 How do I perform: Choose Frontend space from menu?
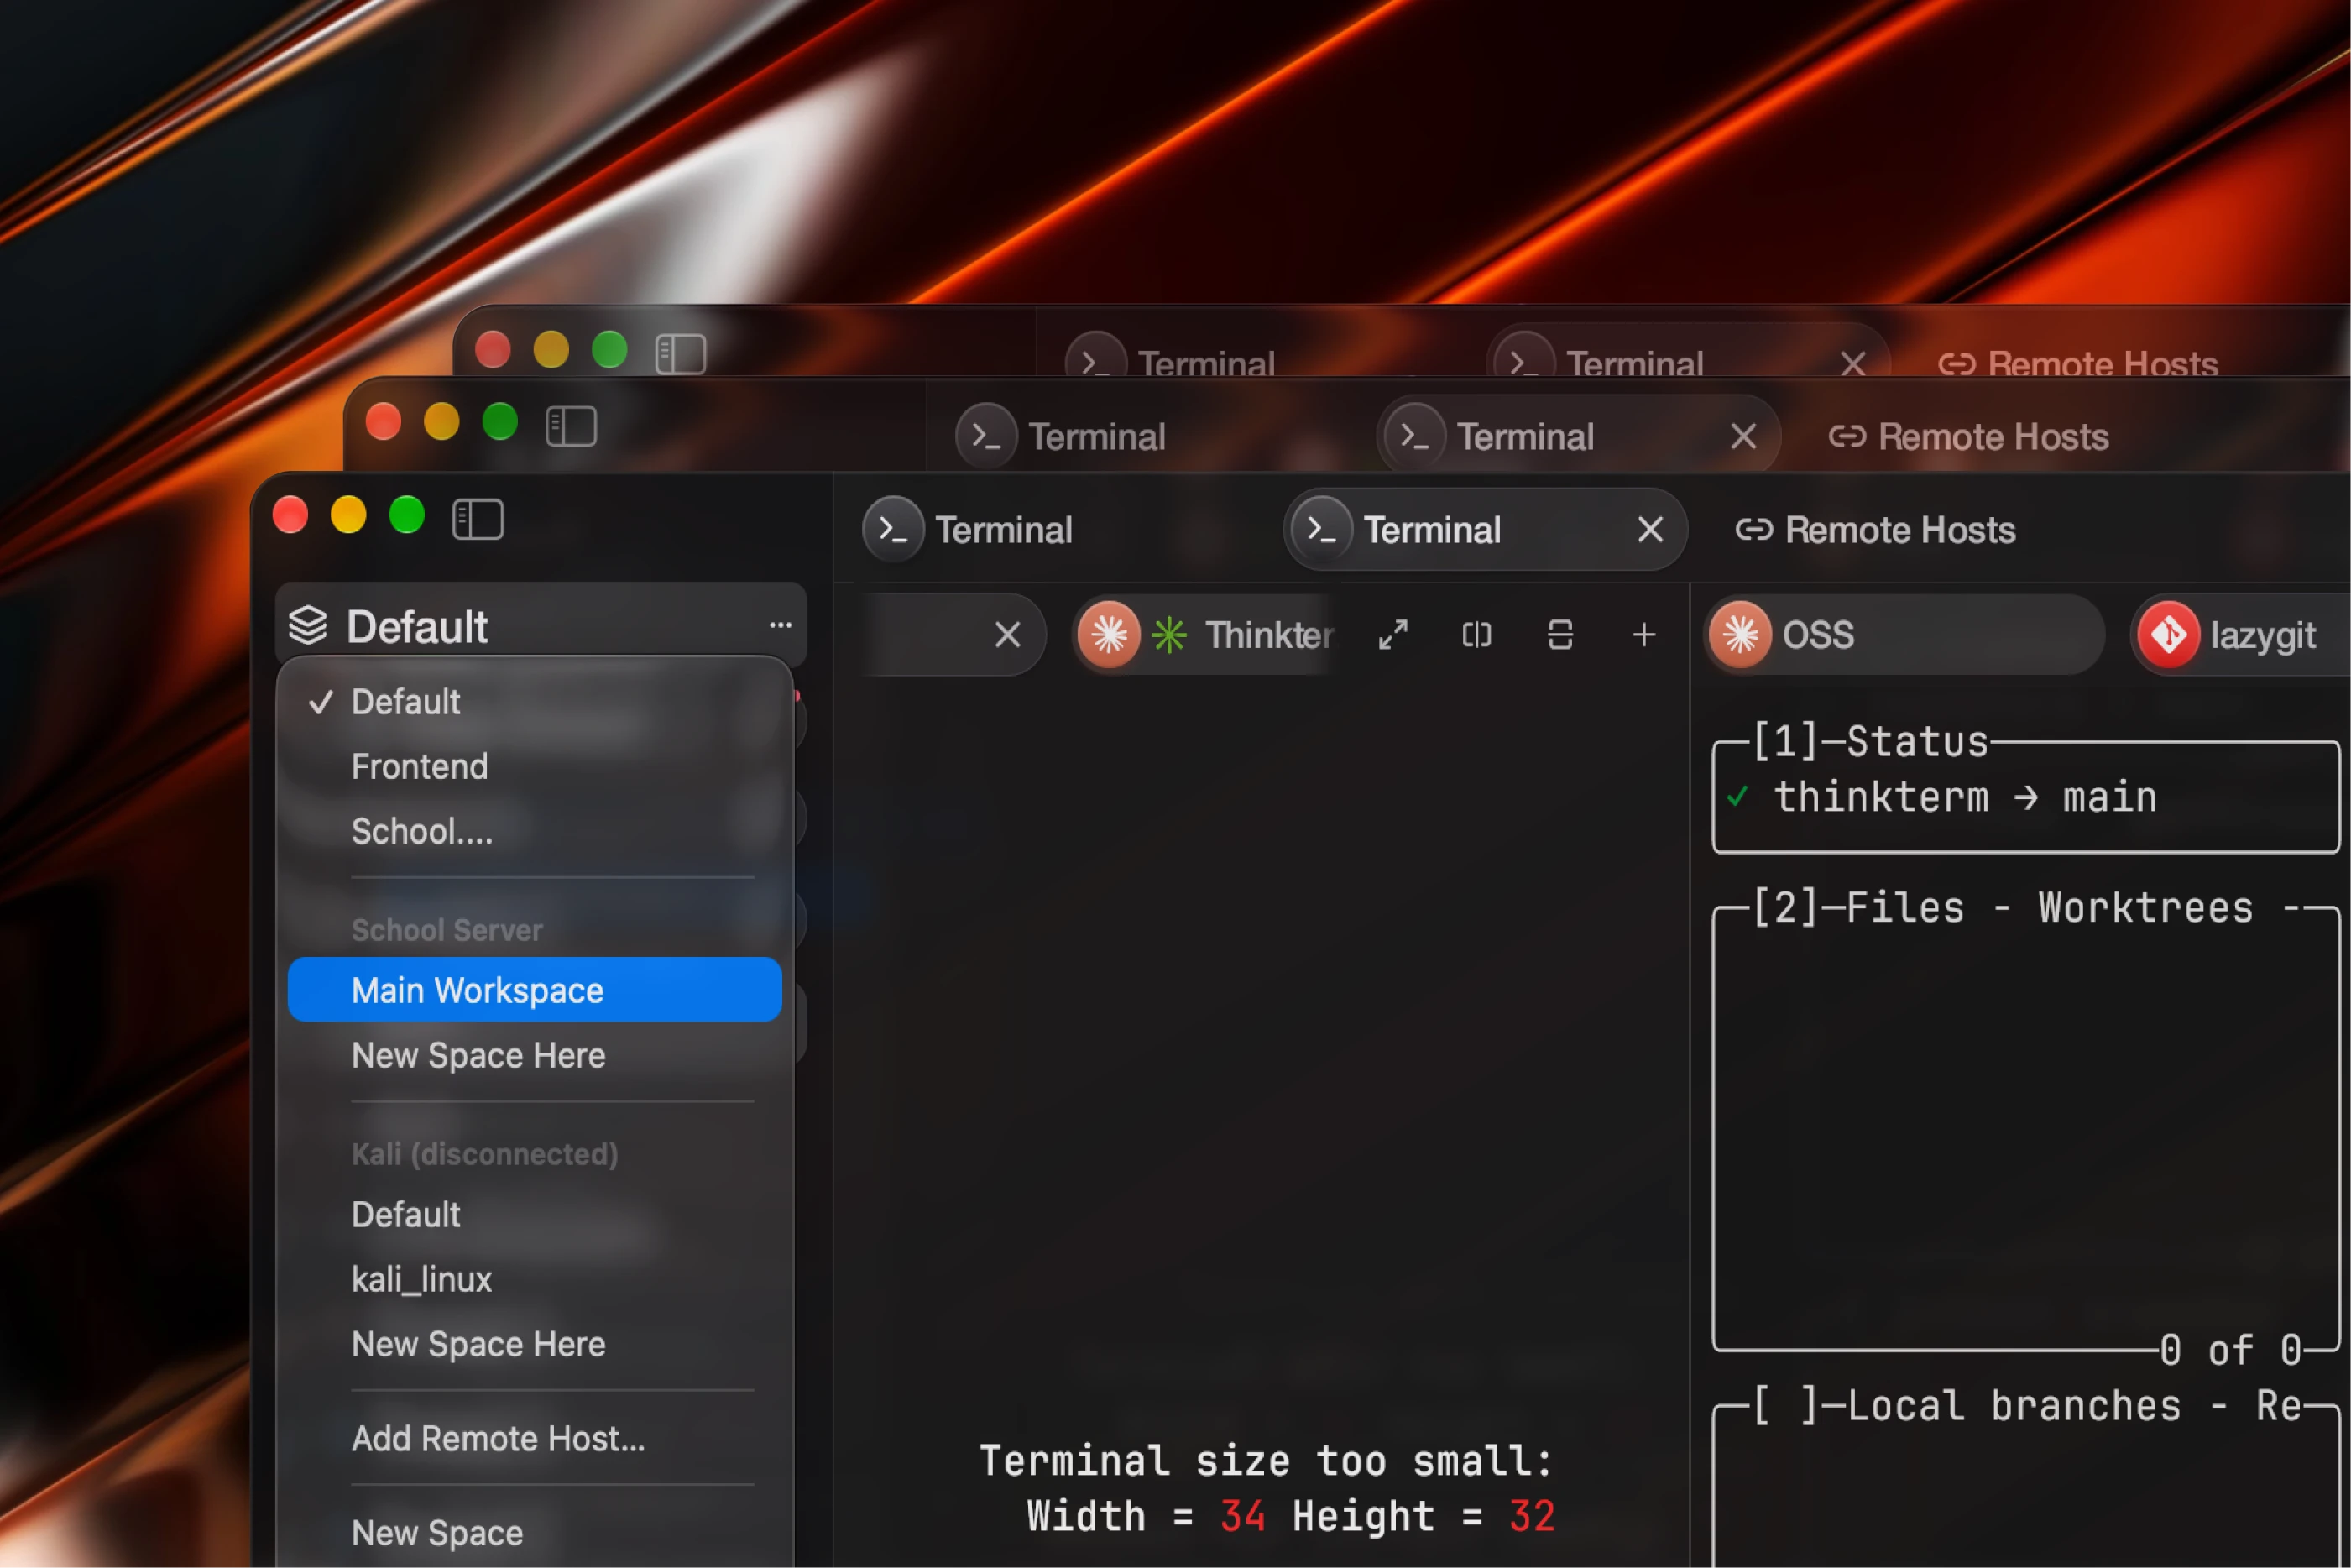[x=534, y=767]
